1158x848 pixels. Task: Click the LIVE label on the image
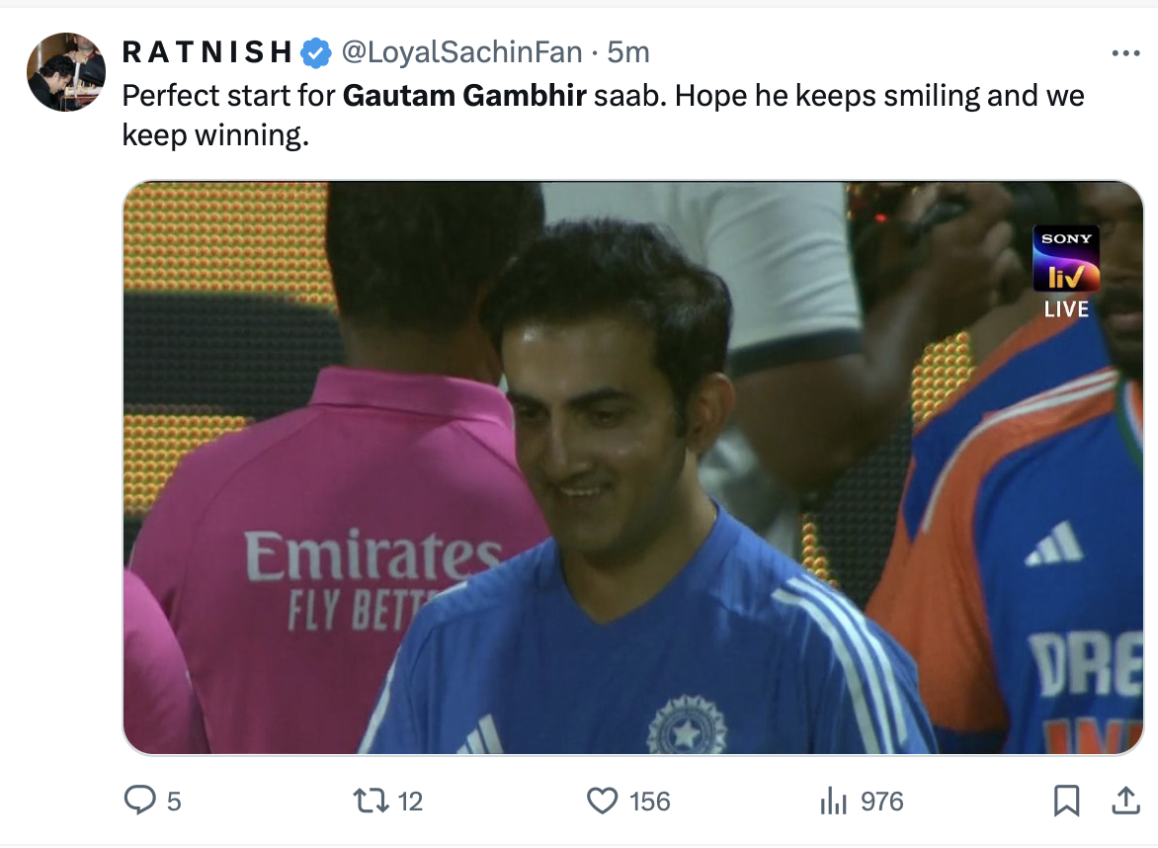[1066, 309]
